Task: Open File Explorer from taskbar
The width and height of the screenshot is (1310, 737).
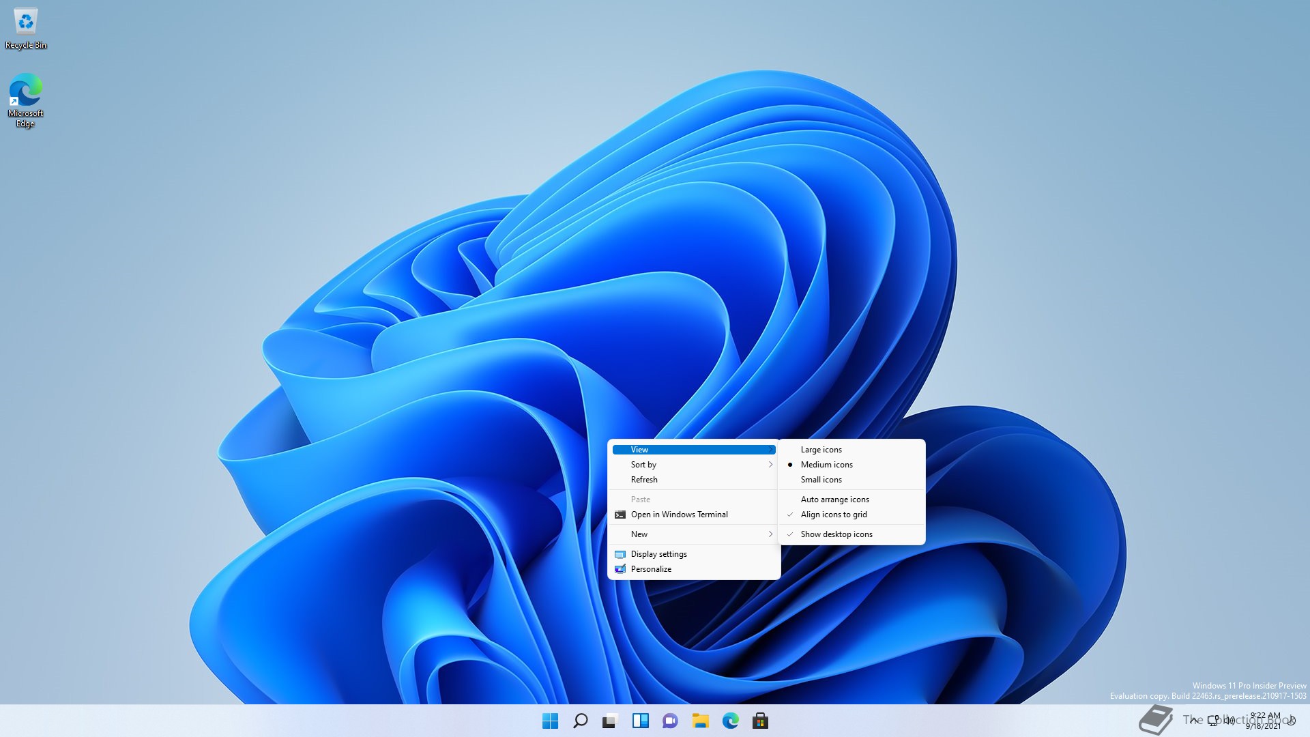Action: [x=700, y=721]
